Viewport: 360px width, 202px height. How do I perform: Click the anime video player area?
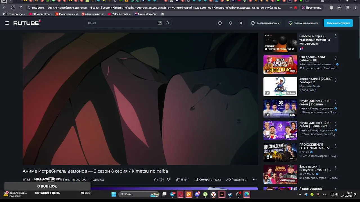pos(140,99)
